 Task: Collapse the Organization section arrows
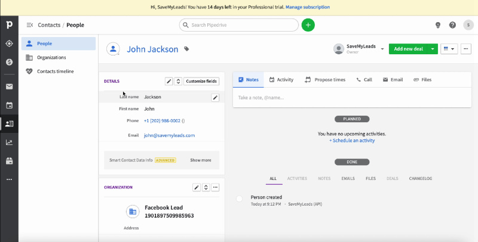click(206, 187)
